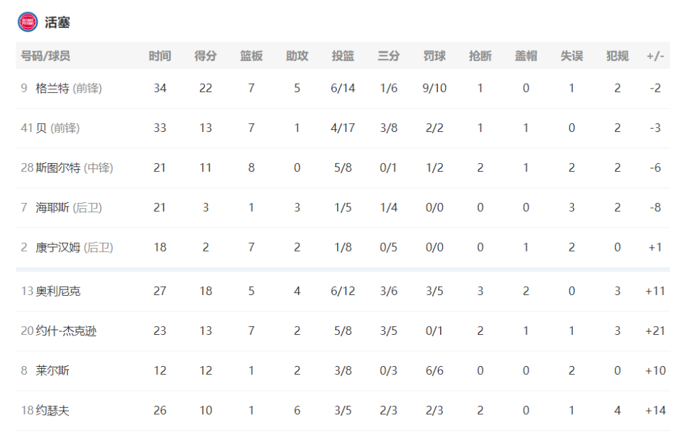Sort by 得分 column header
Screen dimensions: 676x433
tap(206, 55)
